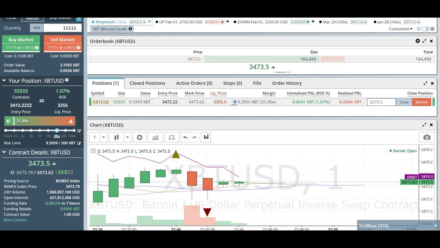Screen dimensions: 440x248
Task: Focus close position price input 3473.5
Action: 382,102
